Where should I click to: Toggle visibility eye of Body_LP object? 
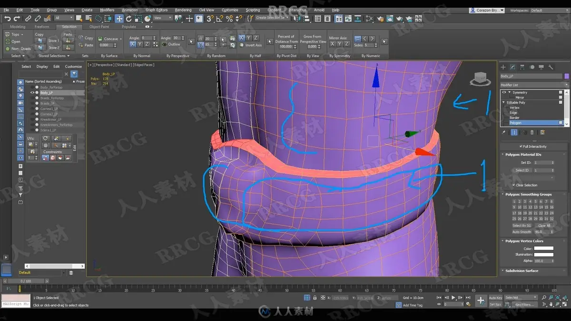pos(32,93)
